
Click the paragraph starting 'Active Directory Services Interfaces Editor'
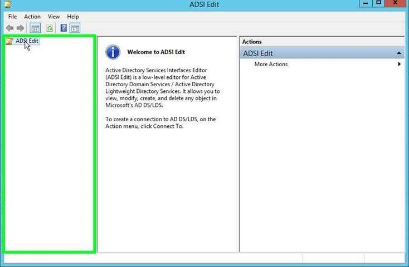point(163,88)
